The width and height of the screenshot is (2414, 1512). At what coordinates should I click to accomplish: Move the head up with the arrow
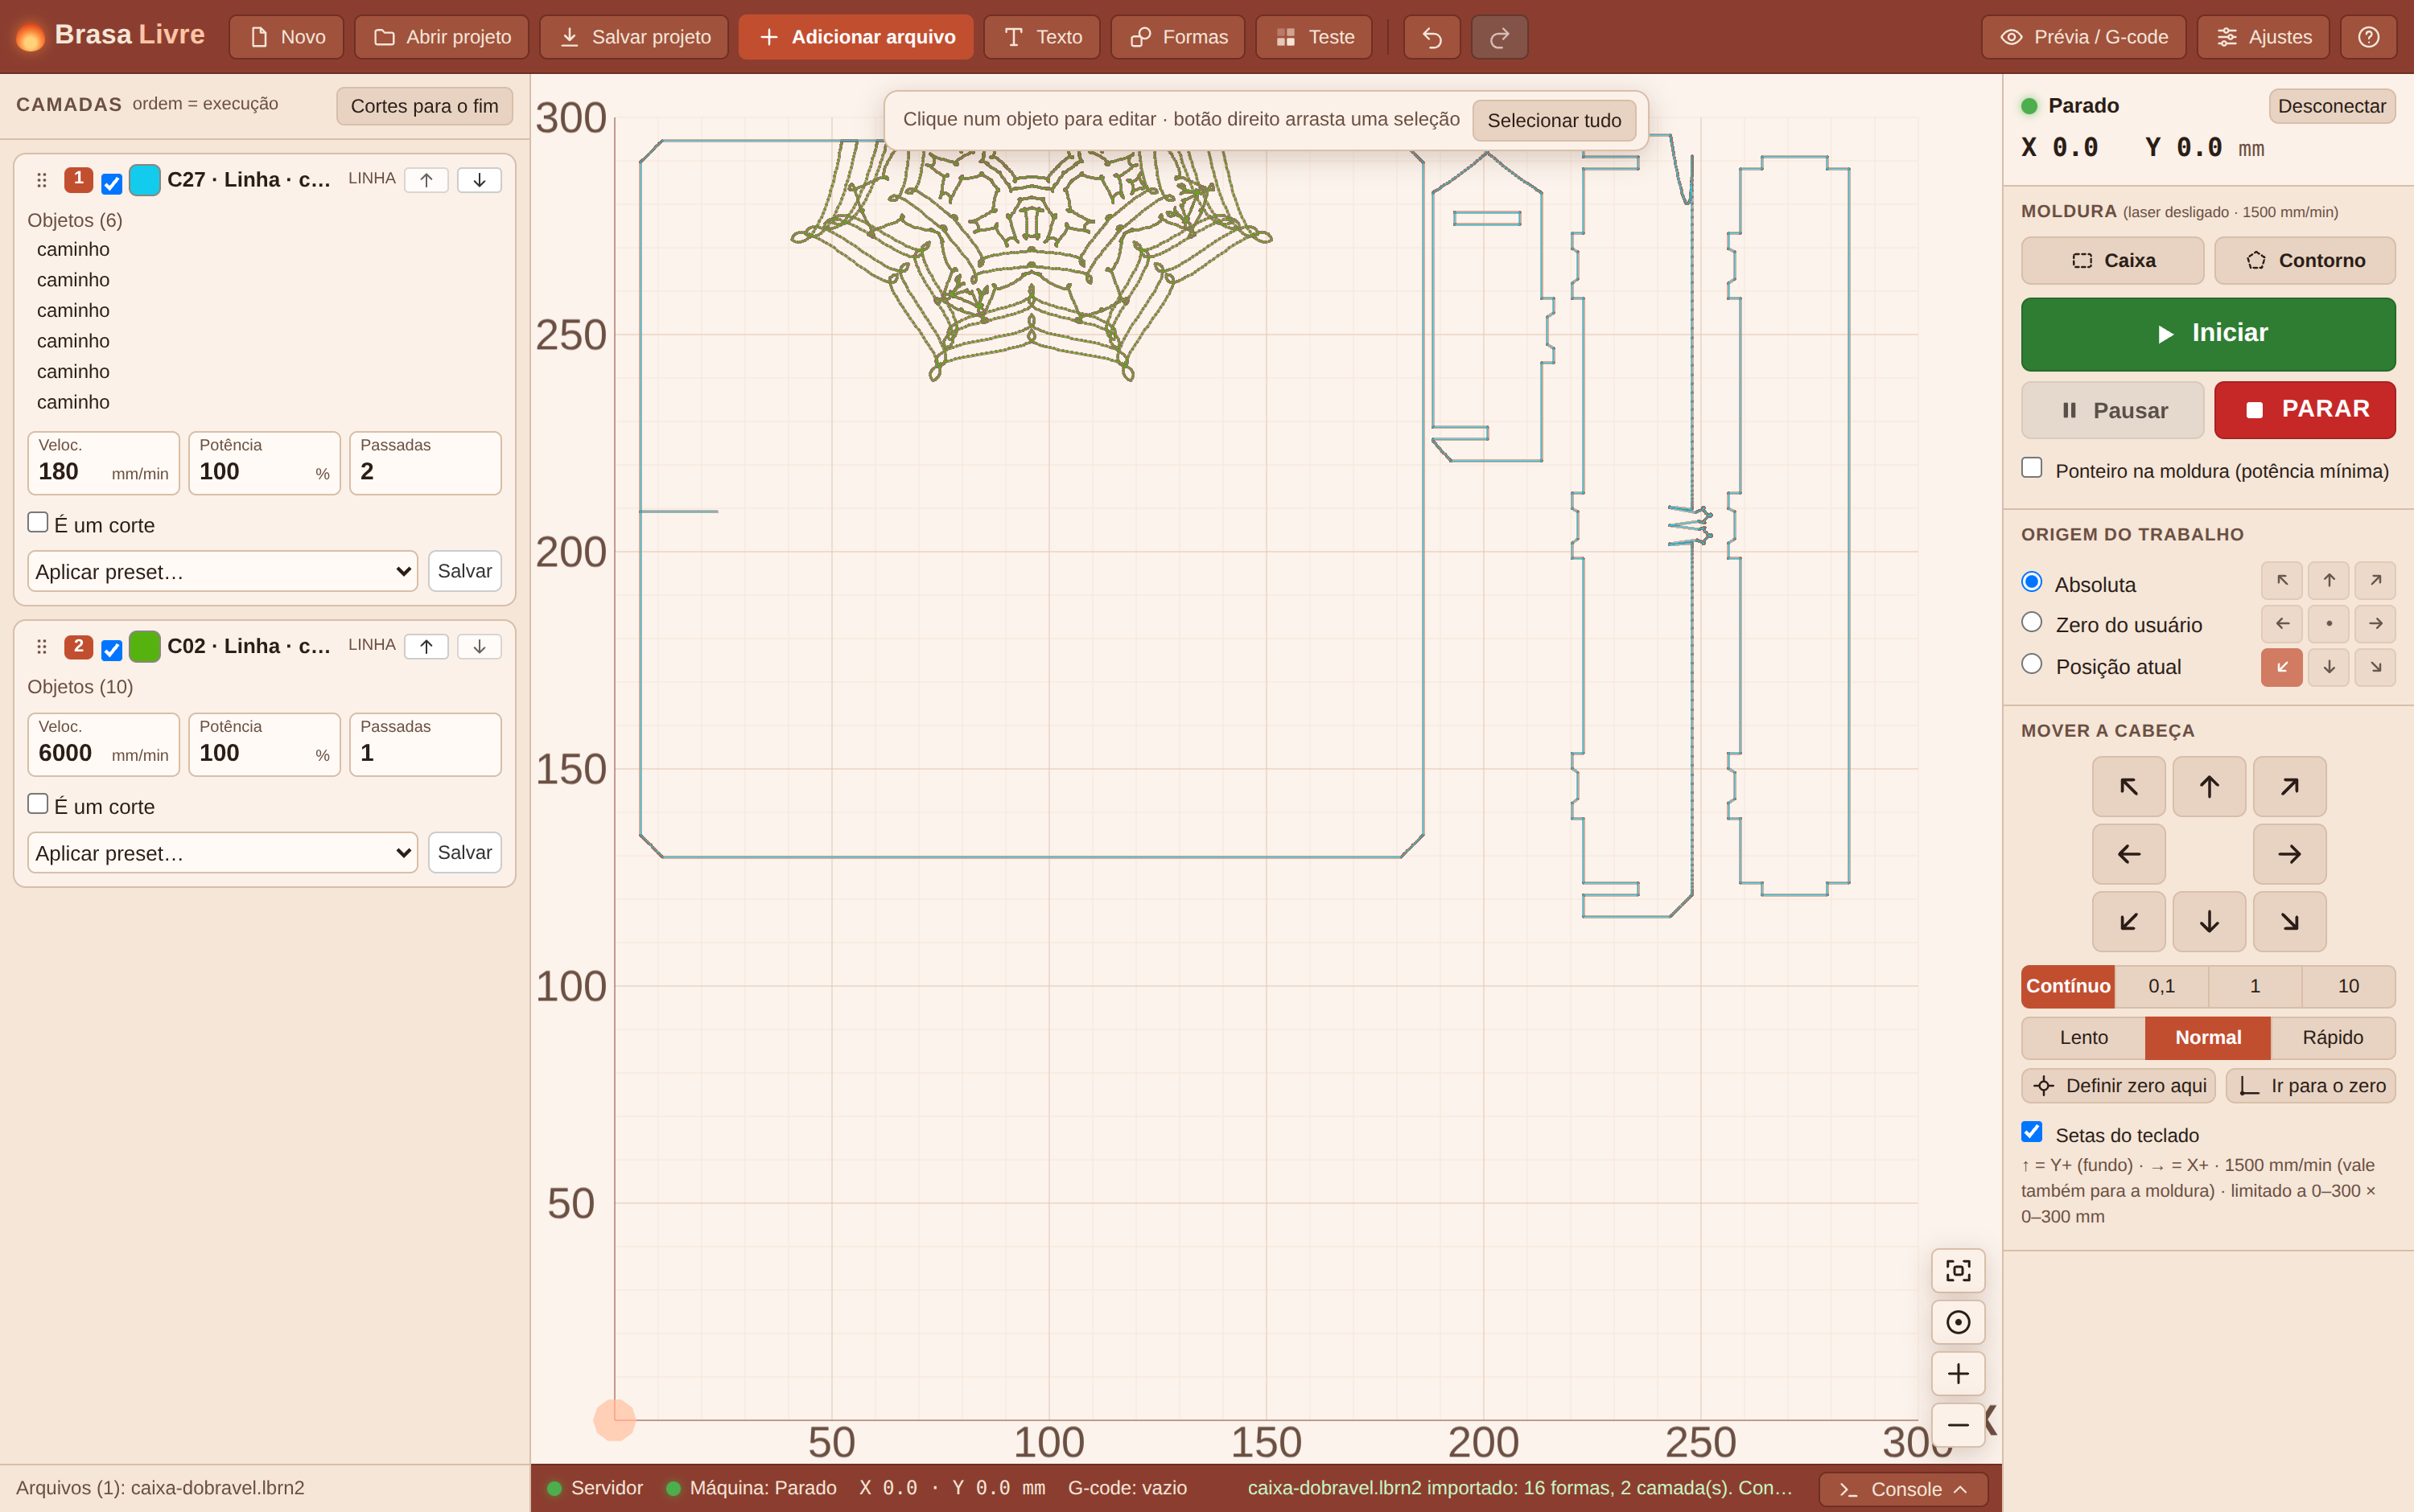[2209, 787]
